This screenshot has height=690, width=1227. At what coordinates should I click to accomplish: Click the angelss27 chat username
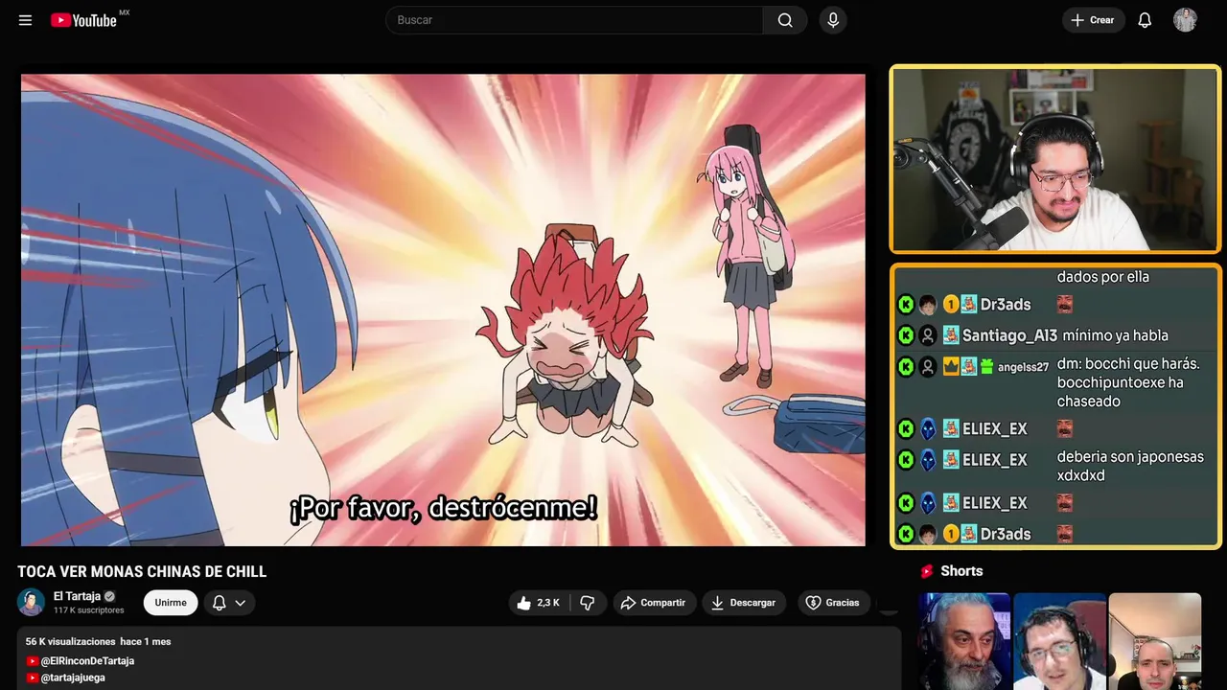(1023, 367)
